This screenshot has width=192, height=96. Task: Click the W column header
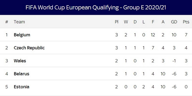[x=126, y=22]
